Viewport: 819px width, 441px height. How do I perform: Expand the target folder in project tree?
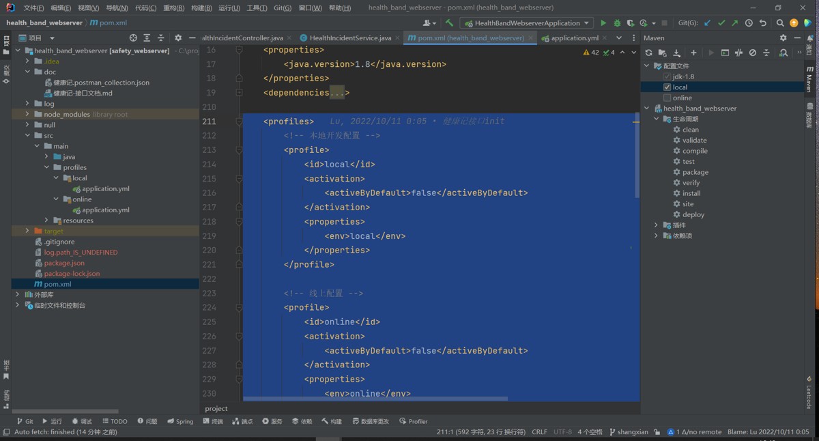pos(27,231)
